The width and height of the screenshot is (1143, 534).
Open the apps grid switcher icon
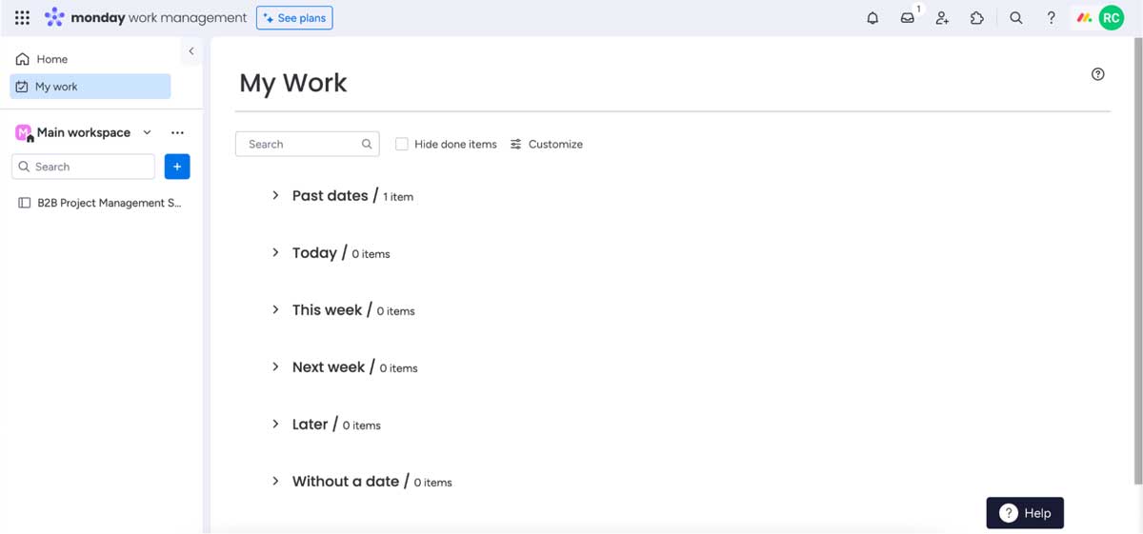coord(22,17)
